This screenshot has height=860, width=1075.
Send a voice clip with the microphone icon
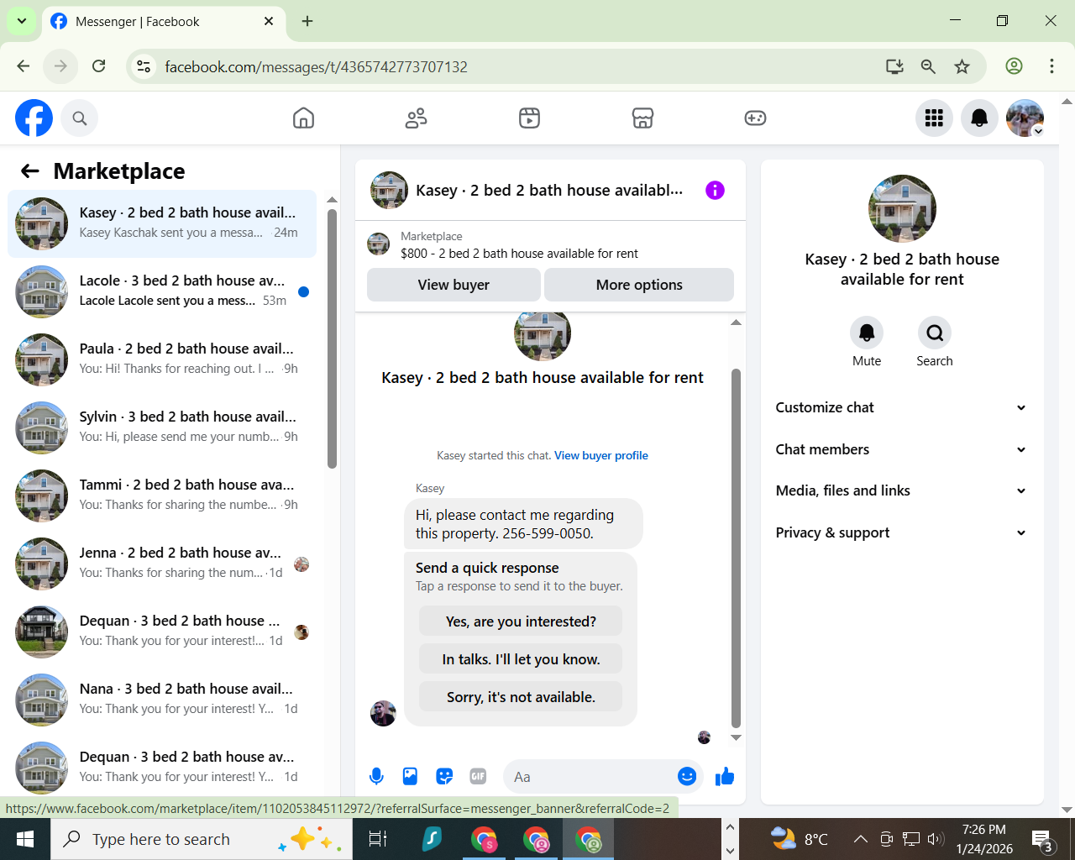(376, 777)
